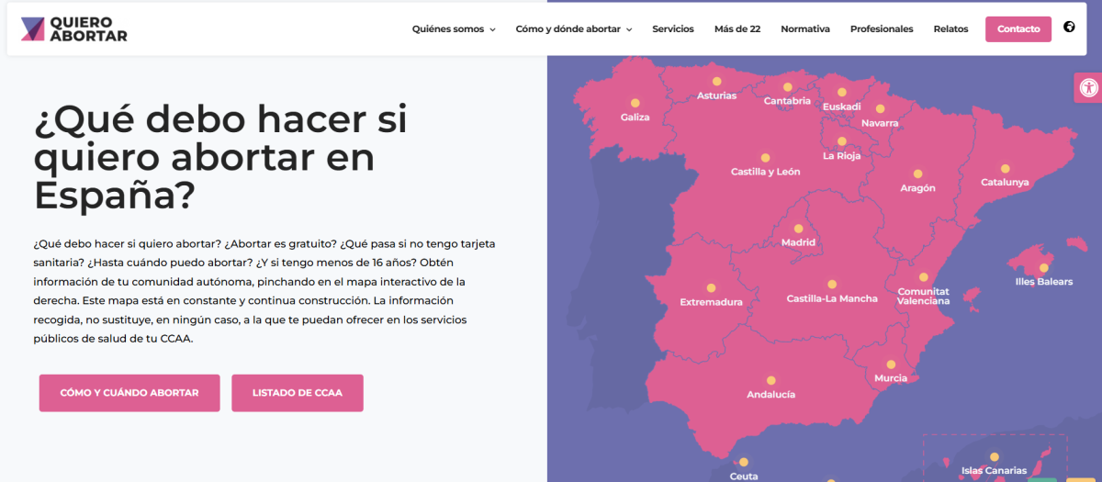The image size is (1102, 482).
Task: Open the accessibility tools icon
Action: pyautogui.click(x=1088, y=89)
